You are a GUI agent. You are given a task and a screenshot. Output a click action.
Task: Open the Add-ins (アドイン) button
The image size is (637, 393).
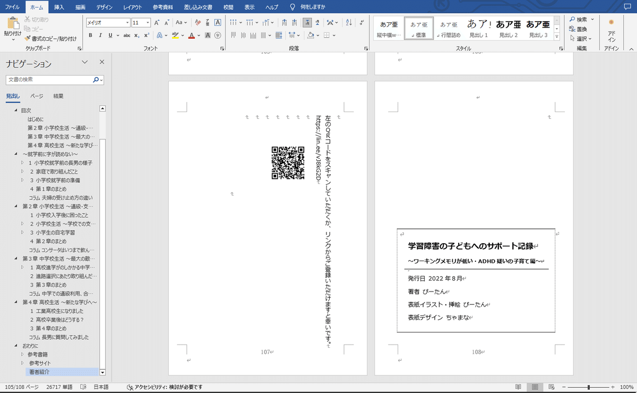(x=612, y=31)
